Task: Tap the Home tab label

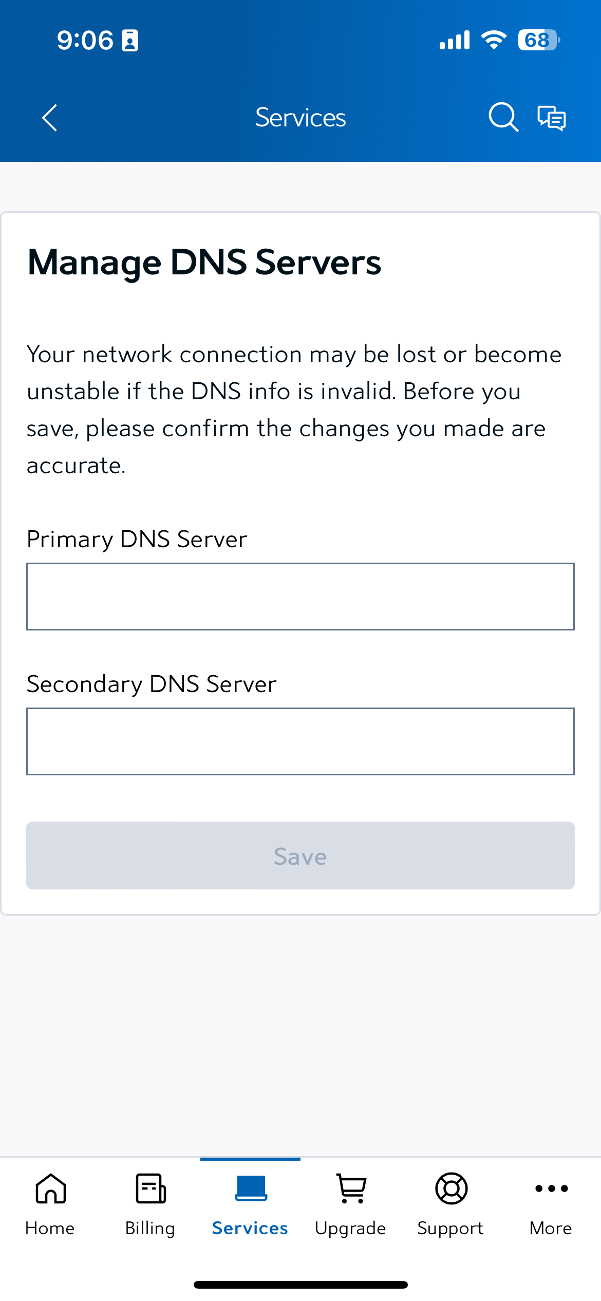Action: coord(50,1228)
